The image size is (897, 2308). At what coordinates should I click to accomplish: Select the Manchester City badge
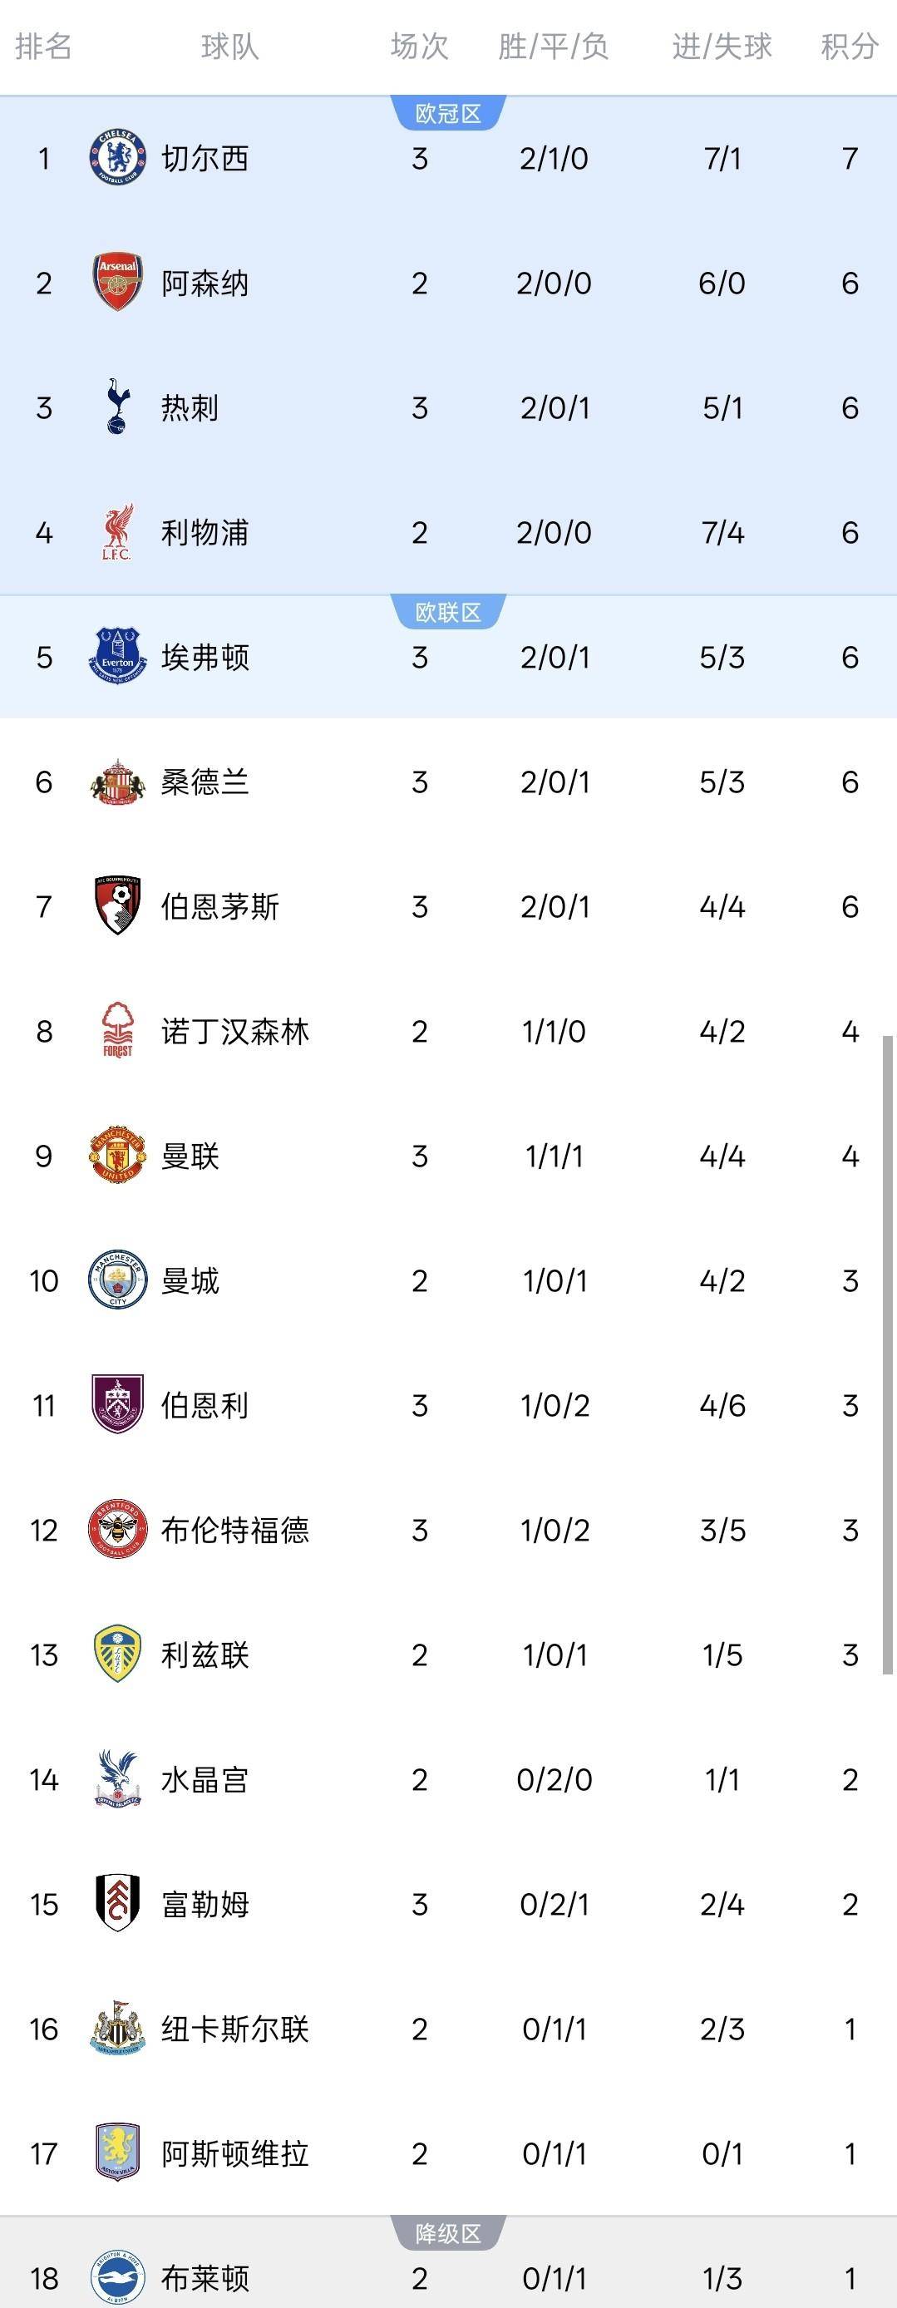pos(117,1280)
